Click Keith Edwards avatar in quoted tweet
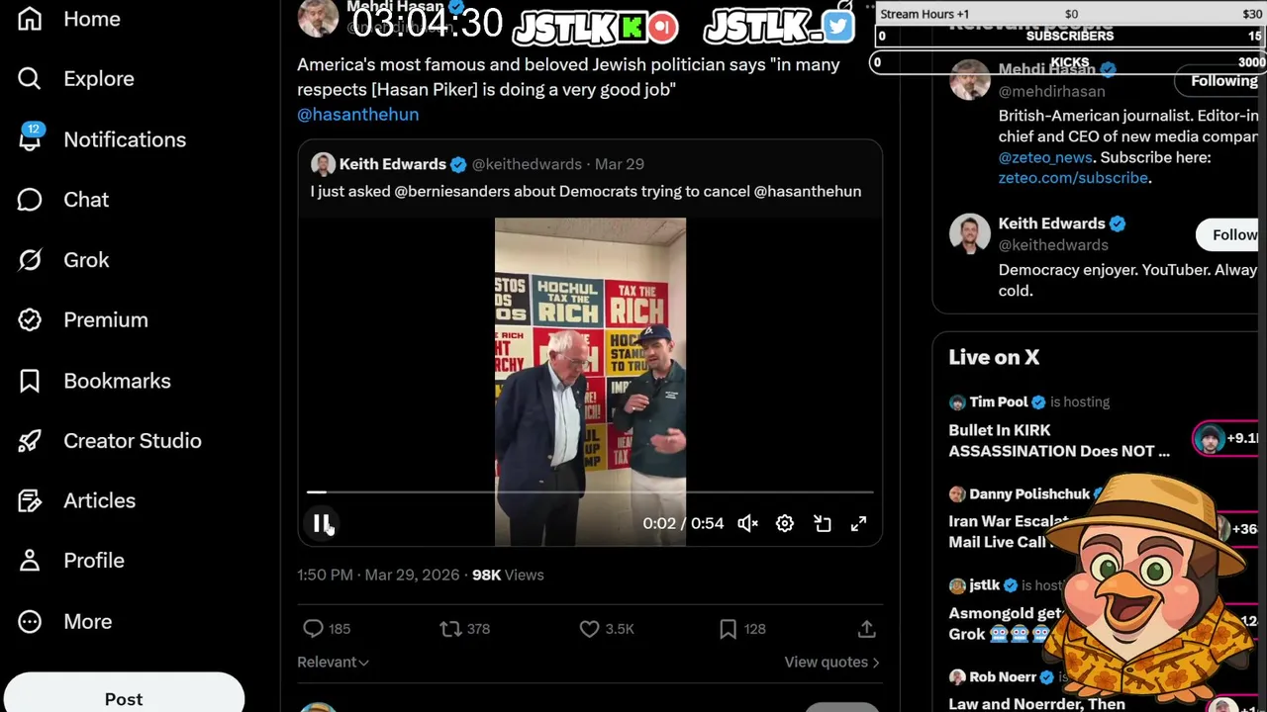This screenshot has width=1267, height=712. pos(323,164)
